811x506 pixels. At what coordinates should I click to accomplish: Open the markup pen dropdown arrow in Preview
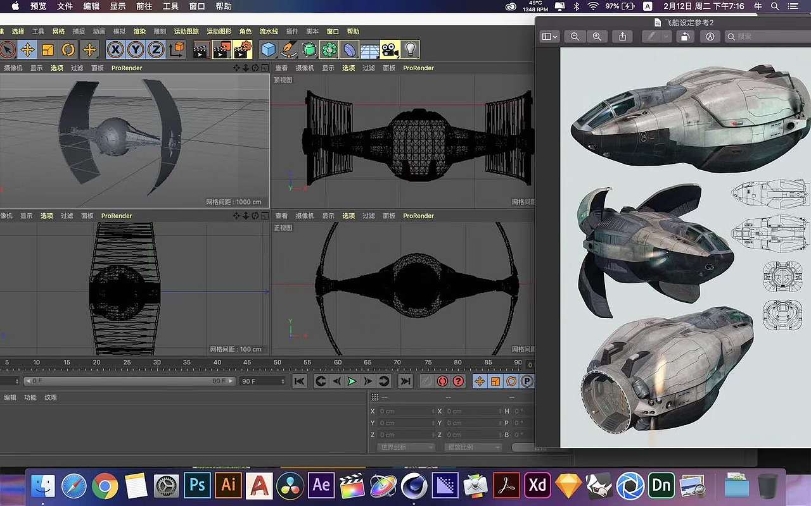point(665,37)
